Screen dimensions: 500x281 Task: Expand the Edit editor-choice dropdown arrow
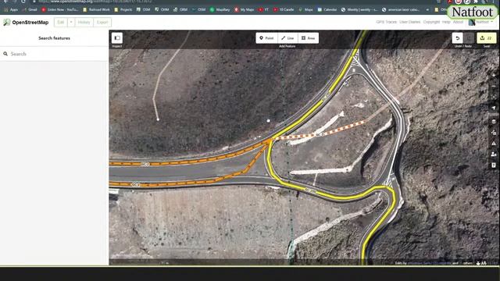coord(71,23)
